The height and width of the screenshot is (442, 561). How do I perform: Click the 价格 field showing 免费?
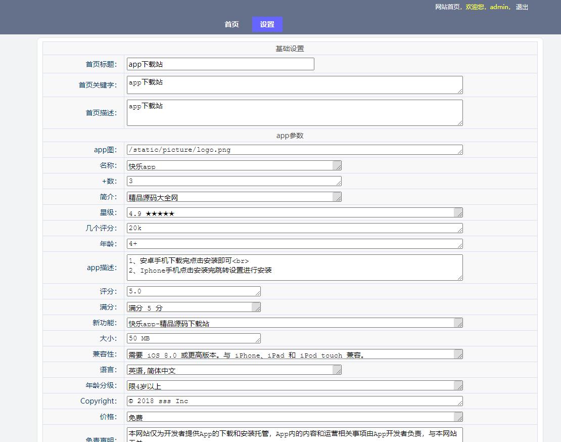coord(291,417)
